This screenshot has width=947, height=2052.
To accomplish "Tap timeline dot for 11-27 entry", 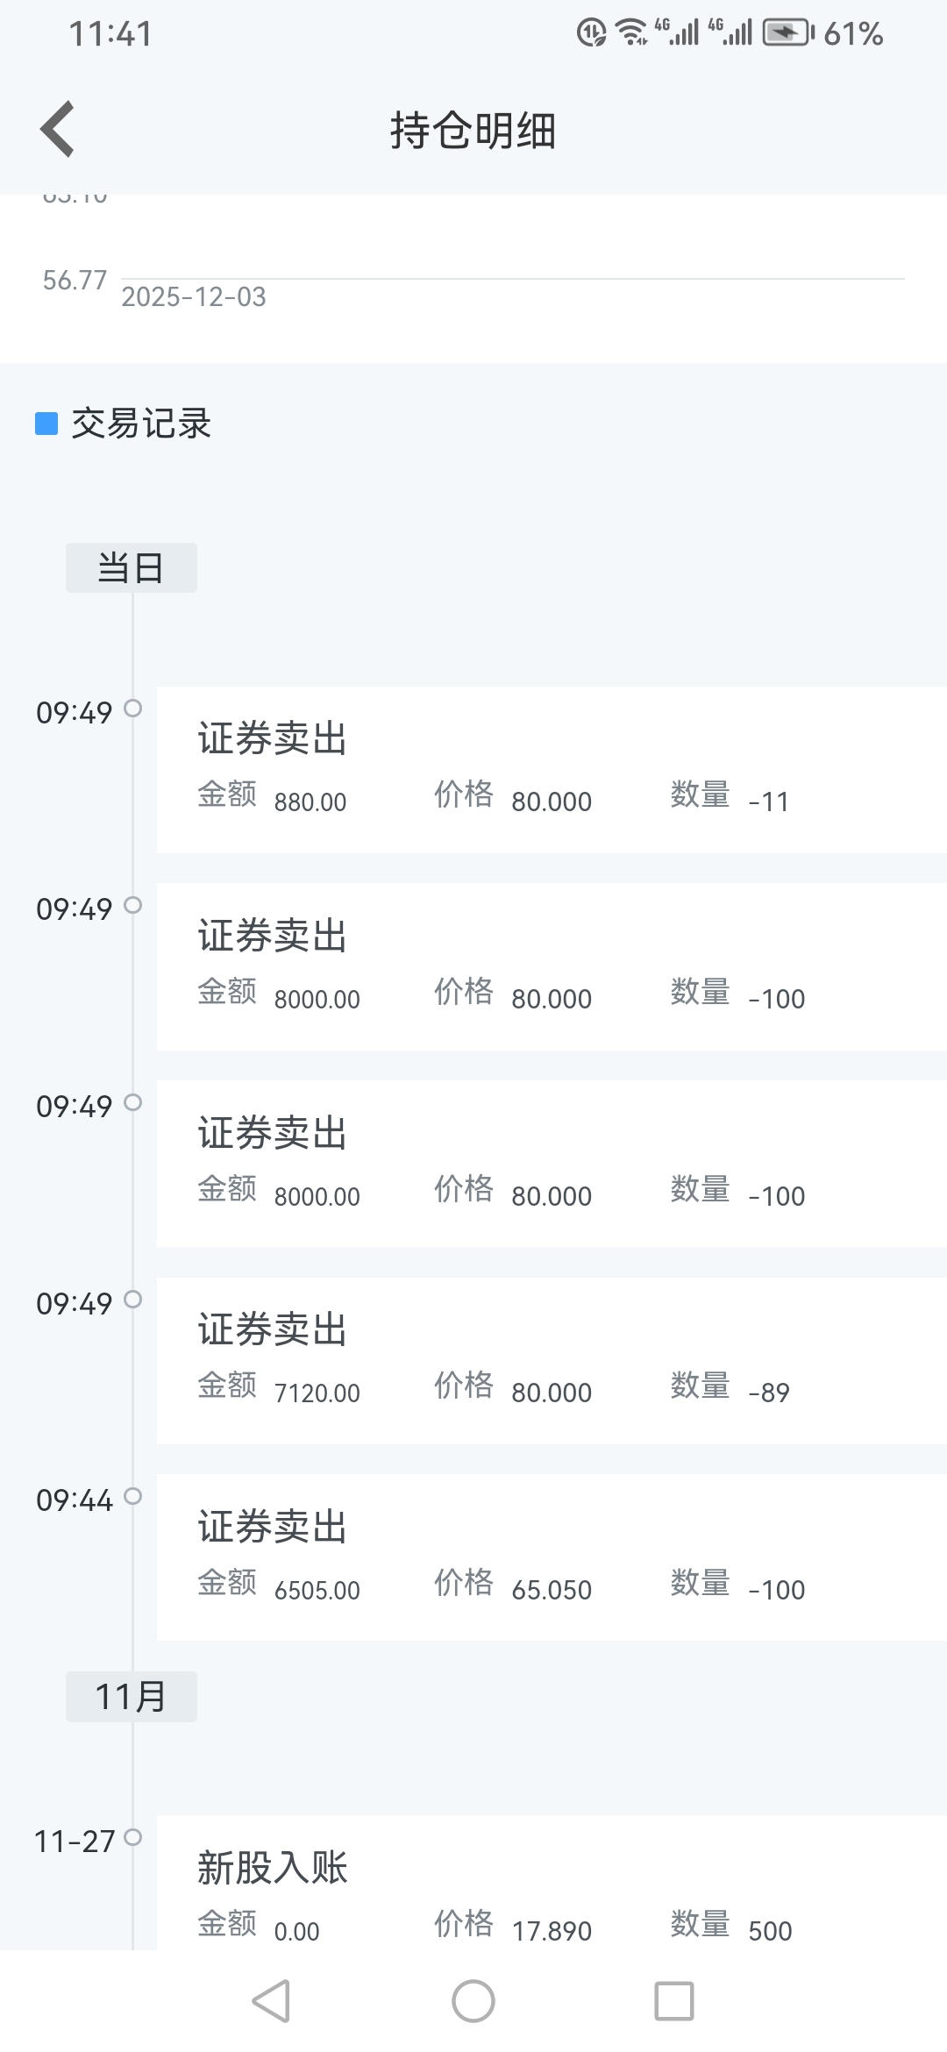I will click(x=132, y=1837).
